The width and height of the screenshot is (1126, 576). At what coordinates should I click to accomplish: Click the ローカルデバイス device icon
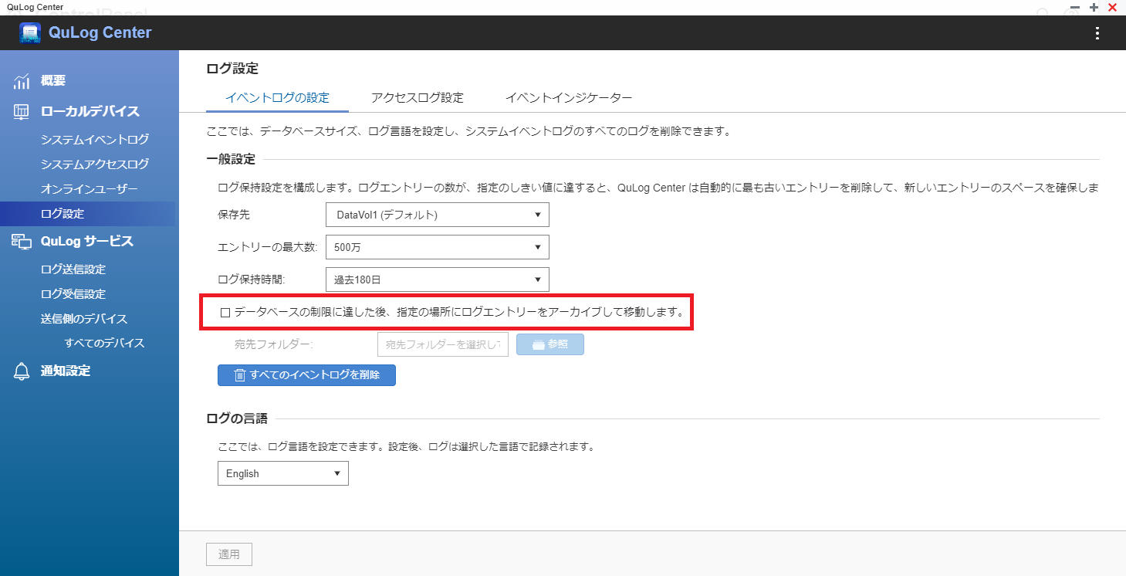22,112
